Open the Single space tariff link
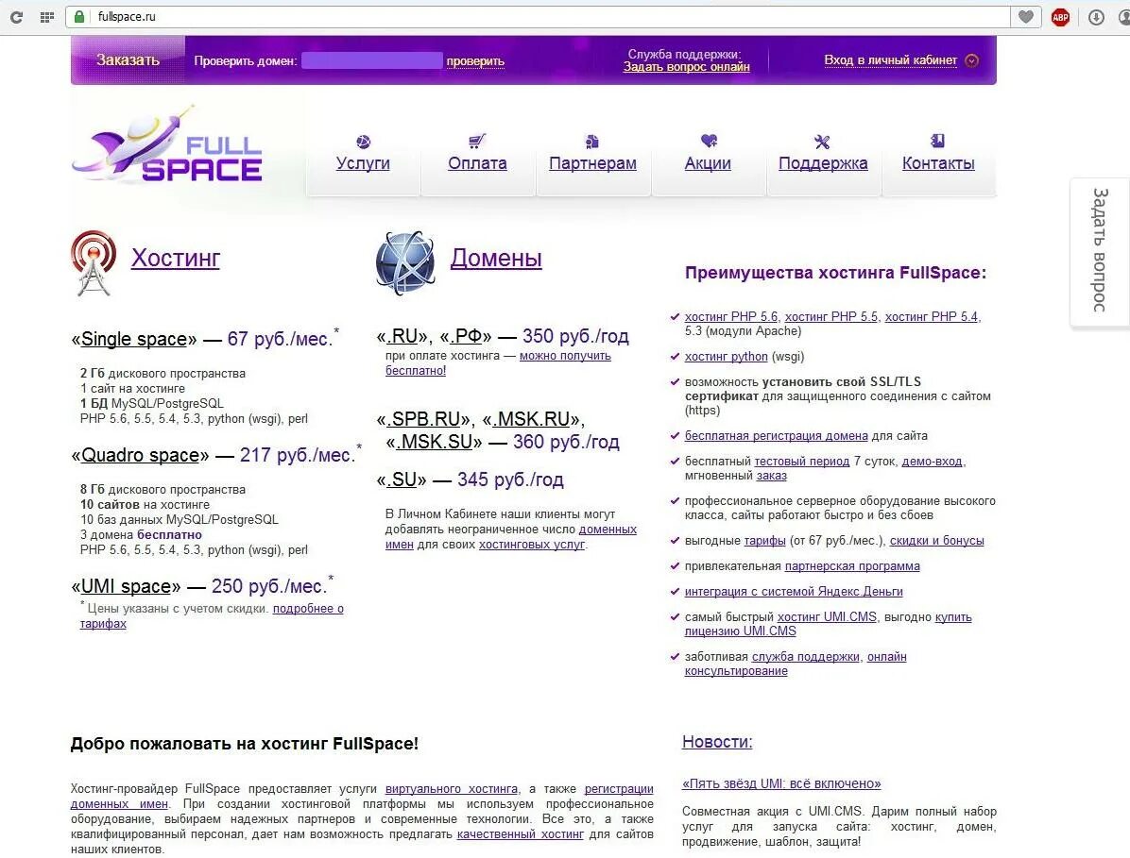The height and width of the screenshot is (858, 1130). (x=134, y=339)
